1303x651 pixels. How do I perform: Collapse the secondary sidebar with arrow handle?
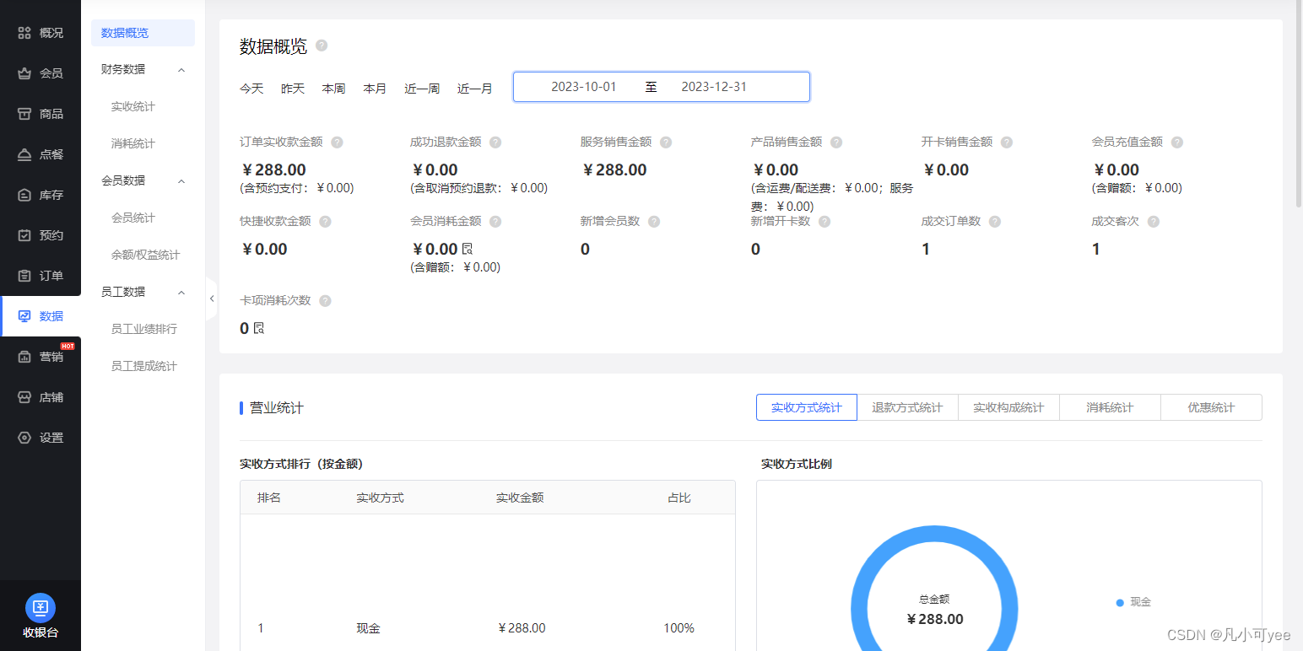coord(212,299)
